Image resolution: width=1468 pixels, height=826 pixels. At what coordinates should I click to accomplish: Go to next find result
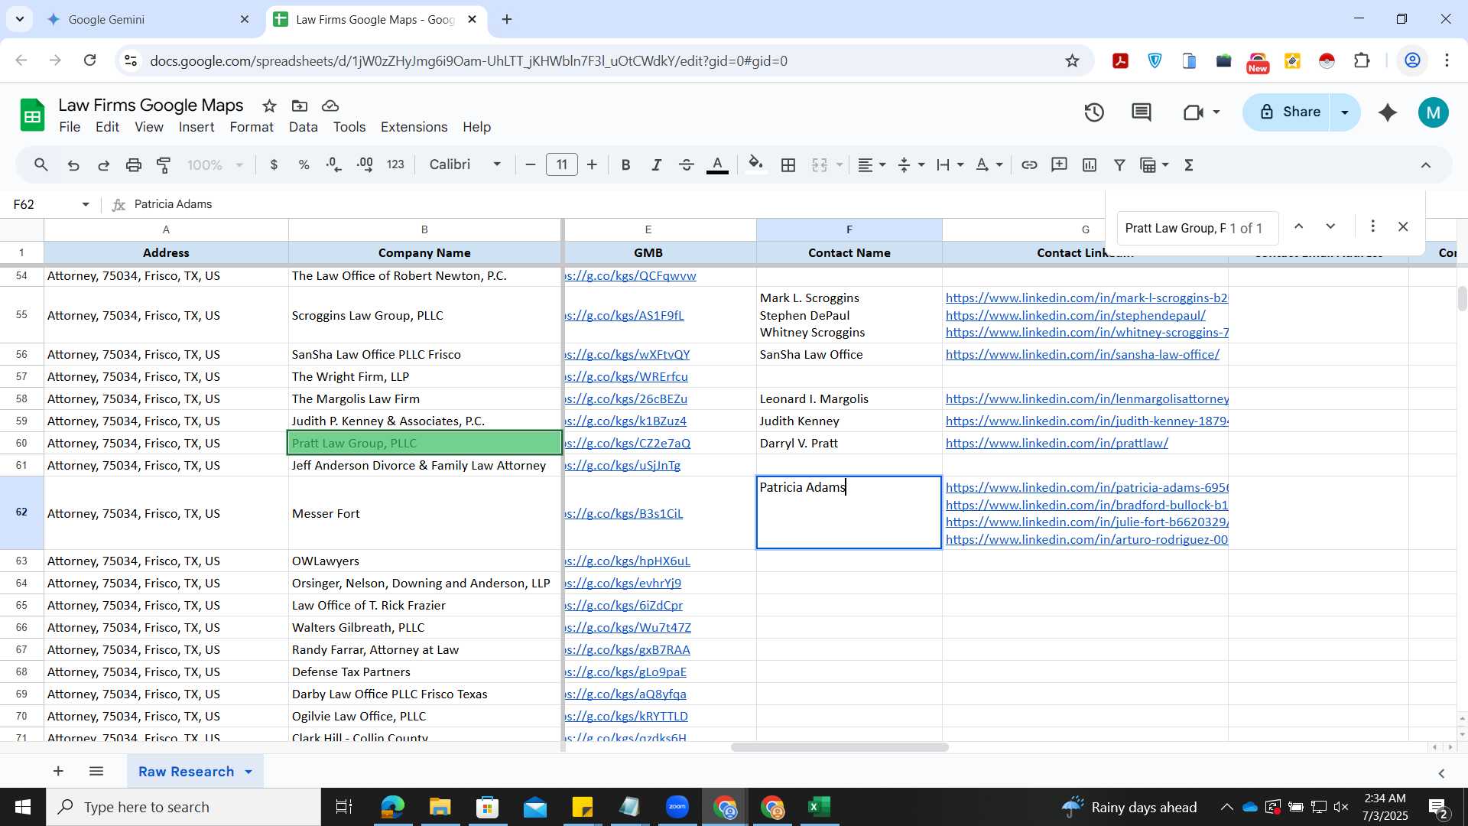click(1330, 226)
